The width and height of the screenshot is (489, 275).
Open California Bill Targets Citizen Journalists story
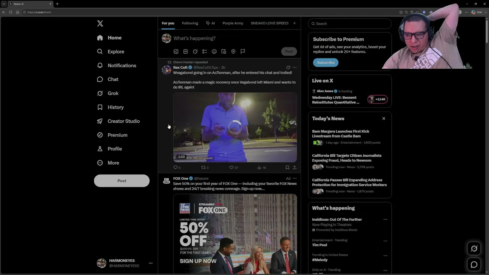pos(350,162)
